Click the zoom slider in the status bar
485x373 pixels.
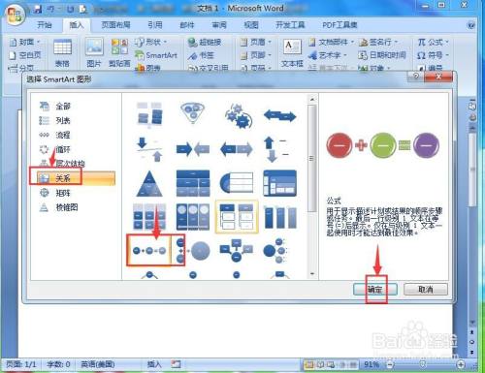click(424, 364)
